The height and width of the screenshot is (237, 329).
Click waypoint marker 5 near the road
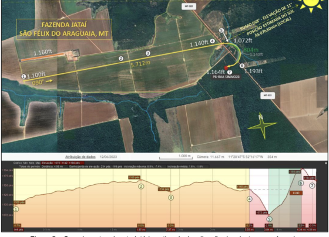pyautogui.click(x=221, y=31)
